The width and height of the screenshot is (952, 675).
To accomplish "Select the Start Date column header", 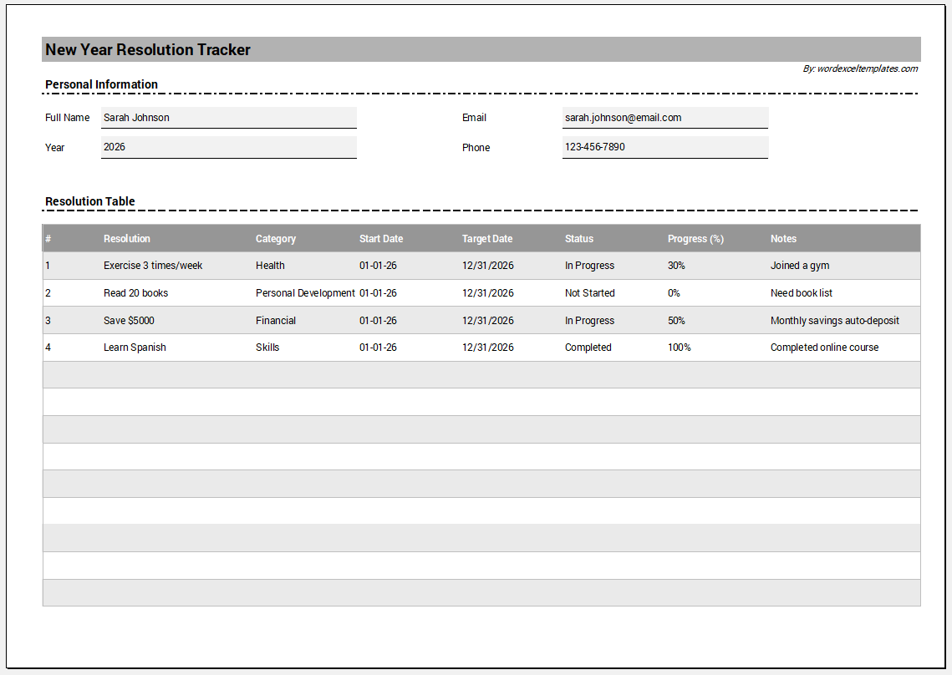I will 381,239.
